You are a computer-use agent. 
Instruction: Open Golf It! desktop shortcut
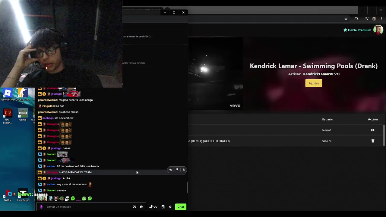click(23, 115)
